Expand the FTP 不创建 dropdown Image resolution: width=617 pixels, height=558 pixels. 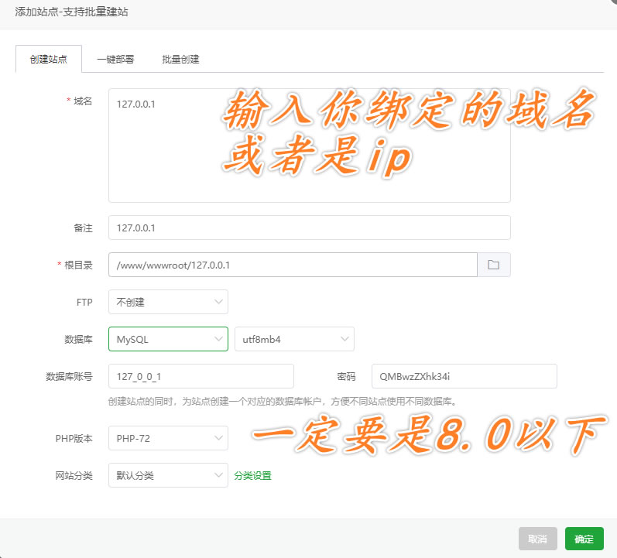[168, 302]
